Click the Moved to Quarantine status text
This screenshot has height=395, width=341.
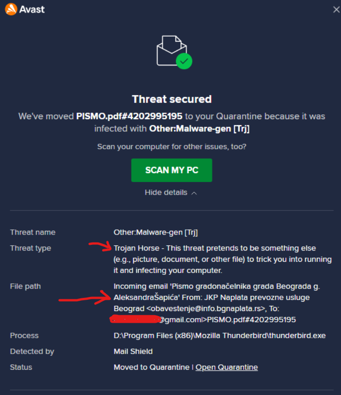pos(152,367)
